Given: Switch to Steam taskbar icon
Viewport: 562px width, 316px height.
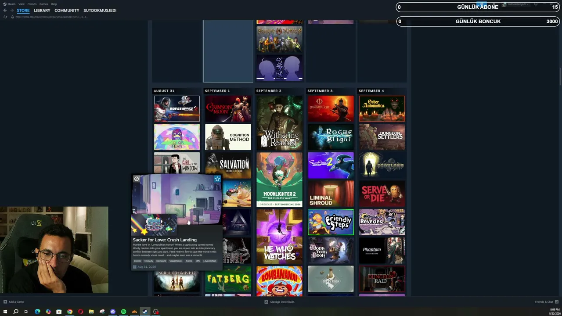Looking at the screenshot, I should 145,312.
